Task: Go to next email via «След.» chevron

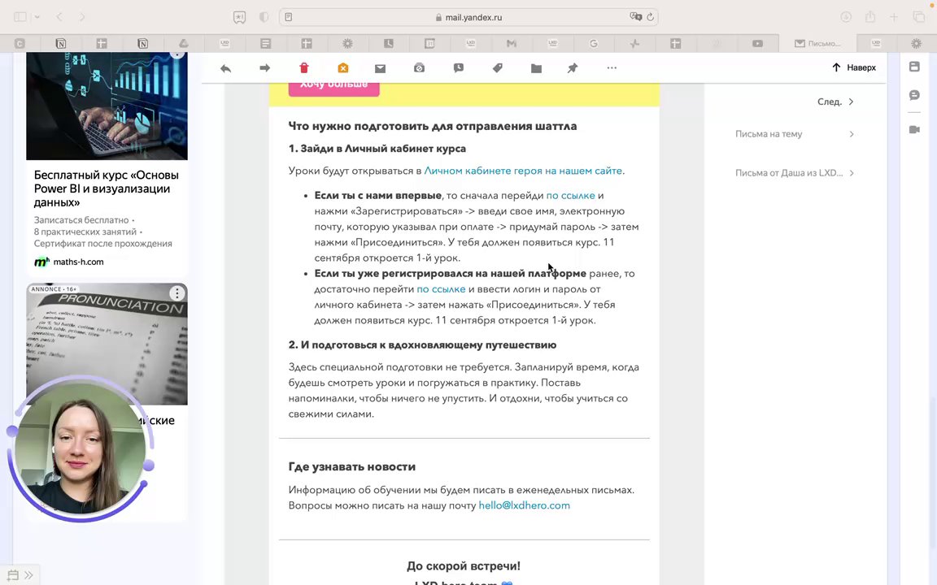Action: coord(851,102)
